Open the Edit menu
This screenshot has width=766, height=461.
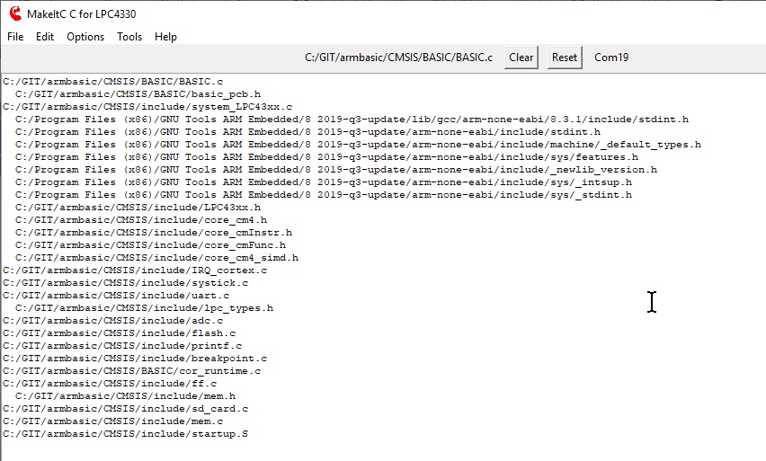45,37
